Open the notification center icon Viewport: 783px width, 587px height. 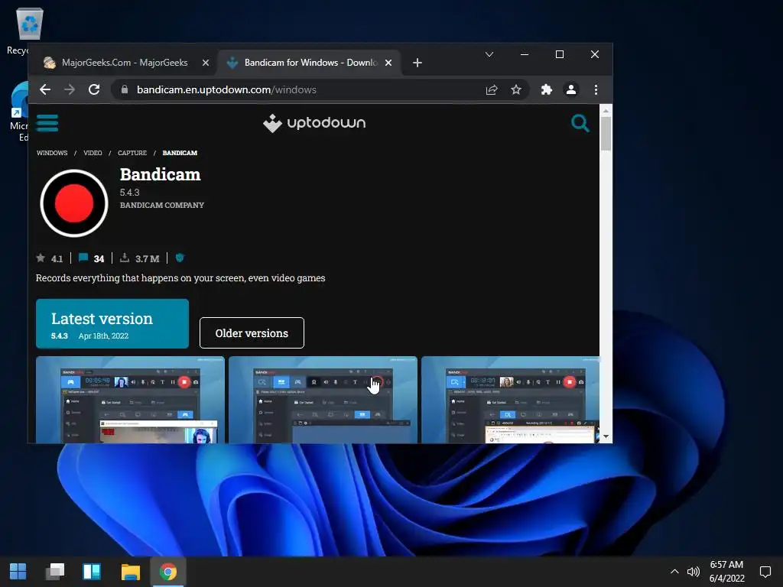pyautogui.click(x=765, y=572)
